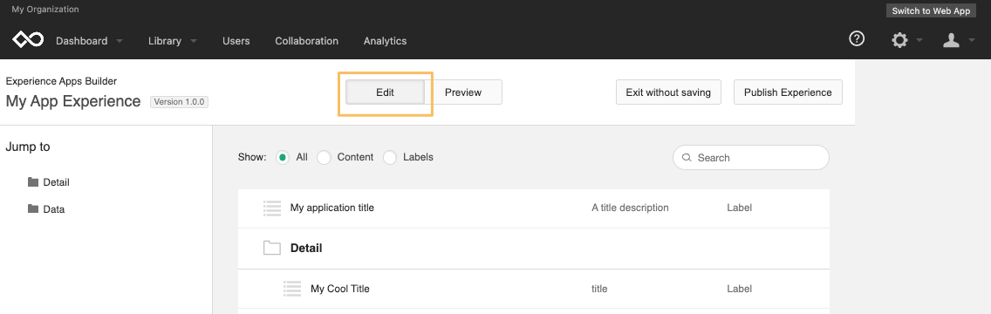Image resolution: width=991 pixels, height=314 pixels.
Task: Click Publish Experience button
Action: [788, 92]
